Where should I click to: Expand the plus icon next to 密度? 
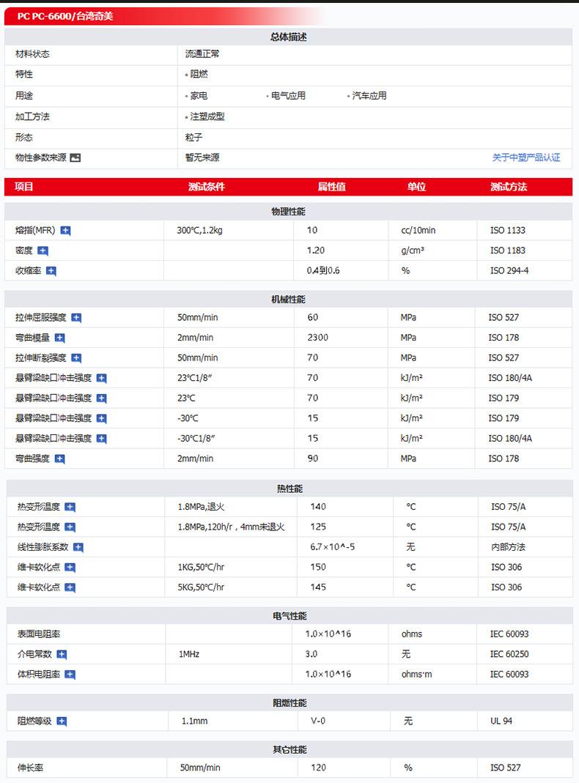(x=43, y=251)
